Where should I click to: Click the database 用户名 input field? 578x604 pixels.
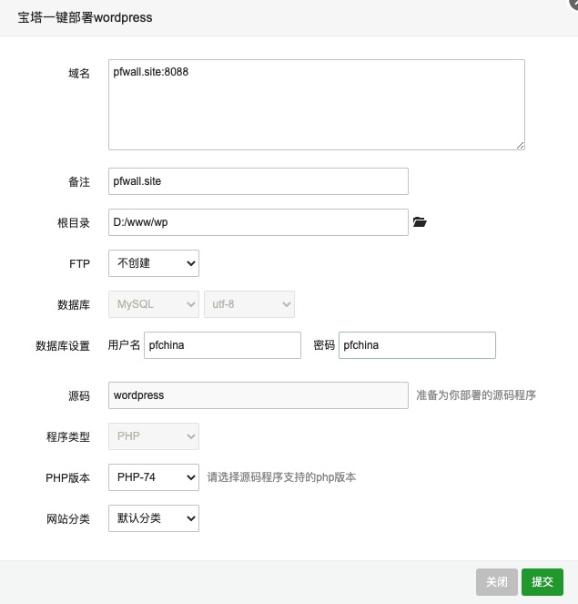(x=222, y=345)
